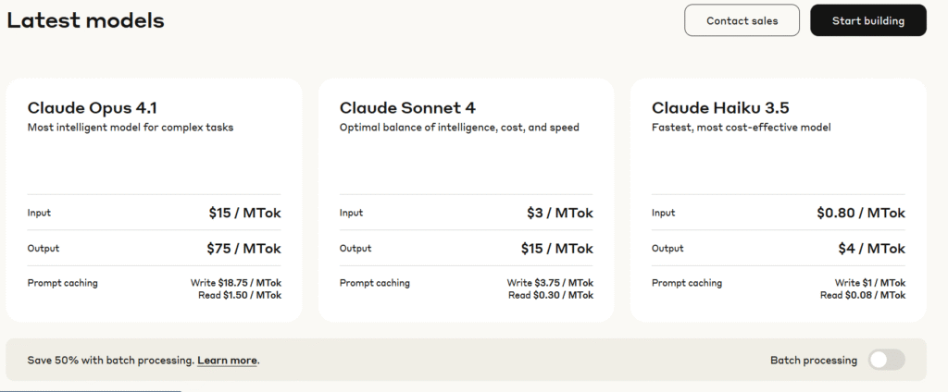This screenshot has height=392, width=948.
Task: Click the Read $0.08 / MTok caching price
Action: [x=863, y=295]
